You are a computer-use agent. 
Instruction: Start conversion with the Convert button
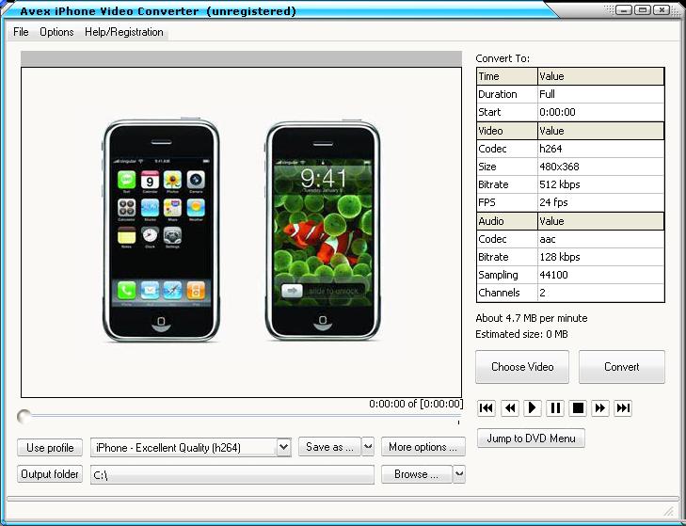[x=622, y=367]
